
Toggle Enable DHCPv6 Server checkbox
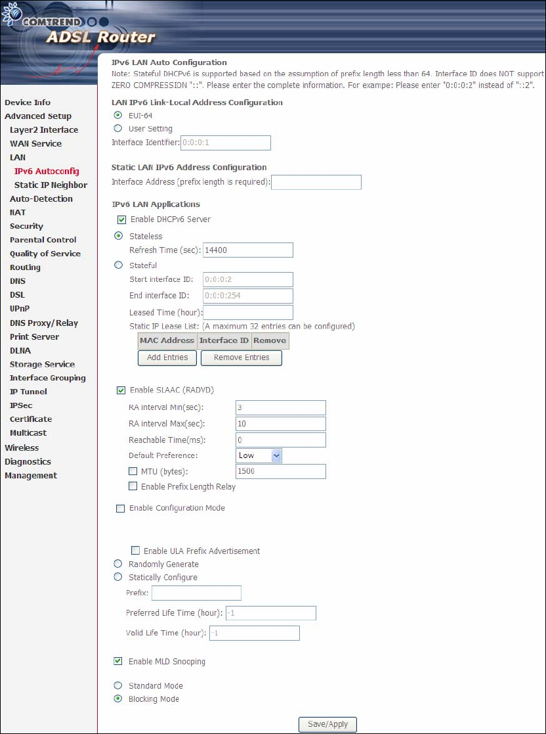[x=122, y=219]
